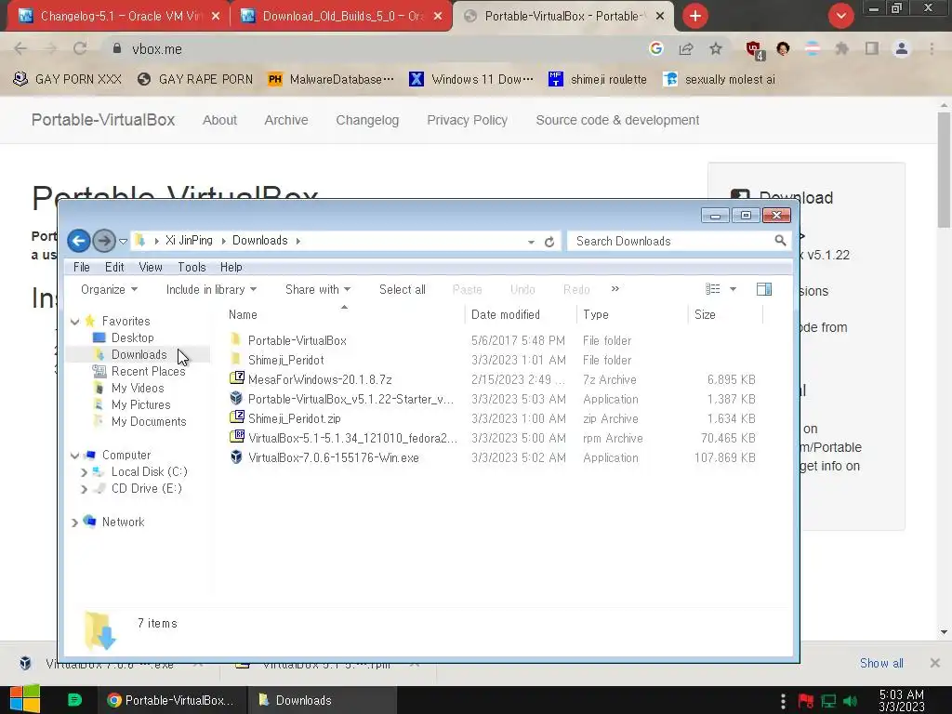Select VirtualBox-5.1 fedora rpm file
The image size is (952, 714).
pyautogui.click(x=352, y=438)
